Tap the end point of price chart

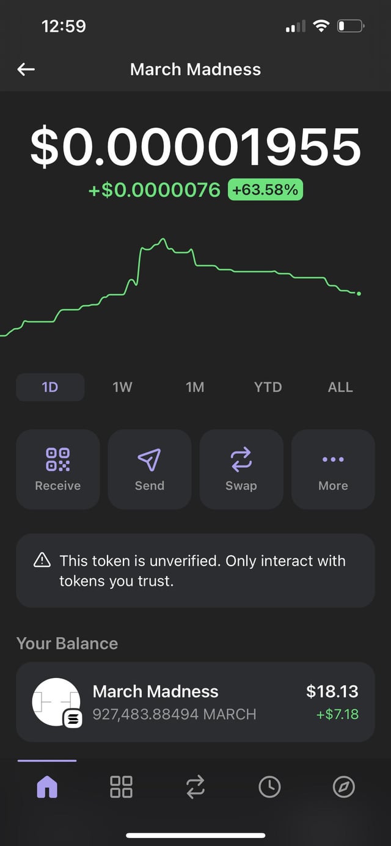click(359, 294)
